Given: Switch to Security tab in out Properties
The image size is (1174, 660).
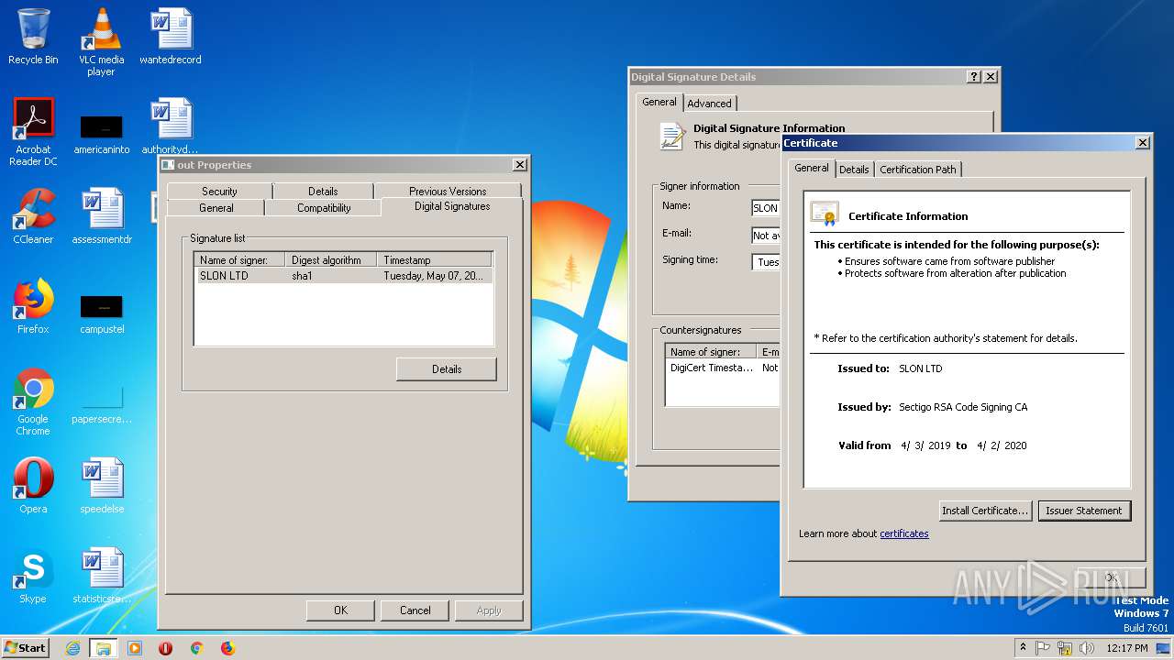Looking at the screenshot, I should click(219, 191).
